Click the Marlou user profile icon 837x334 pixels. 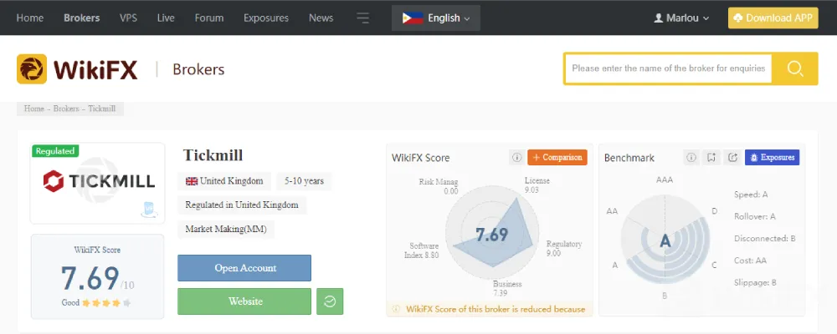pyautogui.click(x=658, y=18)
